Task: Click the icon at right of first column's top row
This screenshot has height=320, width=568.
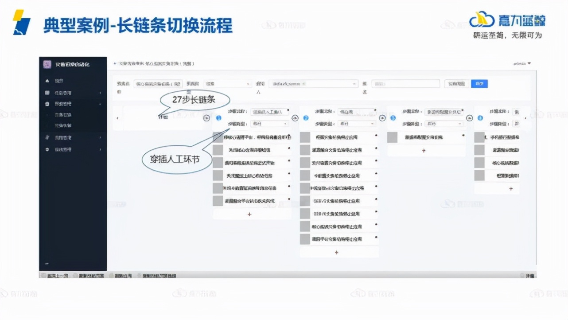Action: [x=289, y=136]
